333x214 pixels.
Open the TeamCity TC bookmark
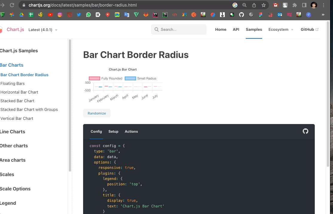pos(165,15)
